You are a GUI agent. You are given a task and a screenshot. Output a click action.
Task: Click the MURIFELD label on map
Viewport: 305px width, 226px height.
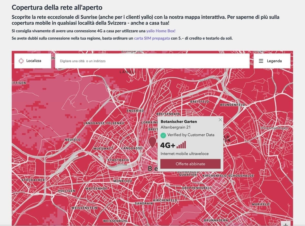(x=261, y=204)
